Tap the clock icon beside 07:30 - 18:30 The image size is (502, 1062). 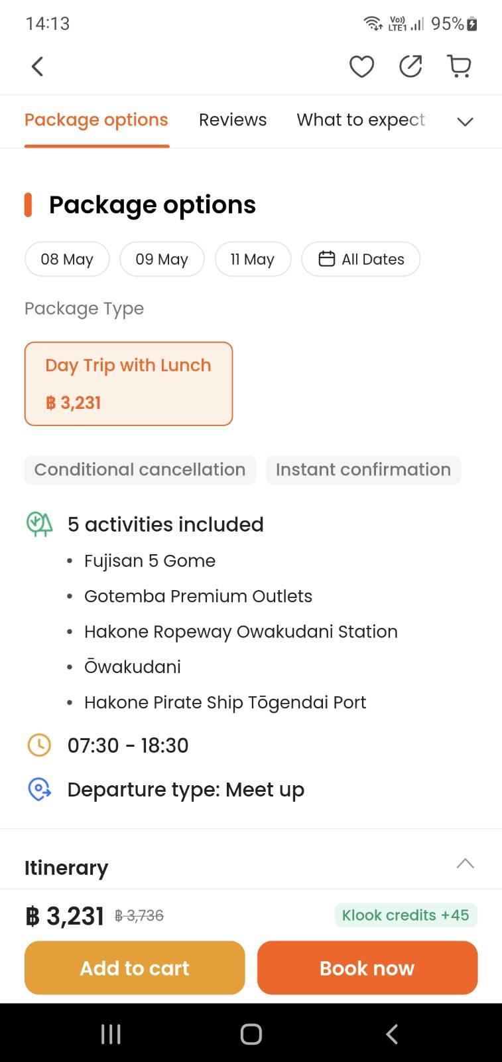pos(39,745)
